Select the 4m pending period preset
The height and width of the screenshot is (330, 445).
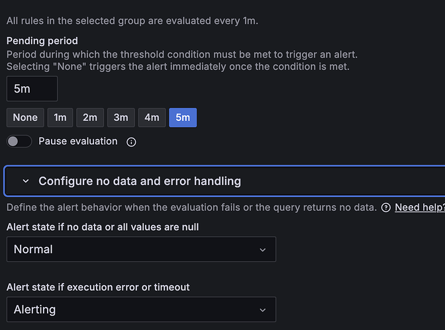pos(152,117)
